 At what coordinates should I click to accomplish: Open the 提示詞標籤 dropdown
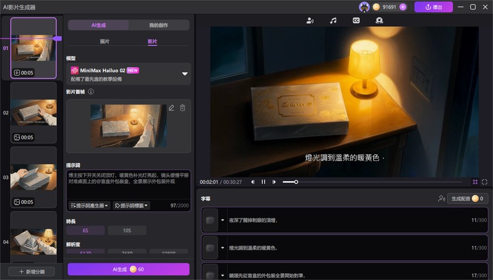click(x=132, y=205)
